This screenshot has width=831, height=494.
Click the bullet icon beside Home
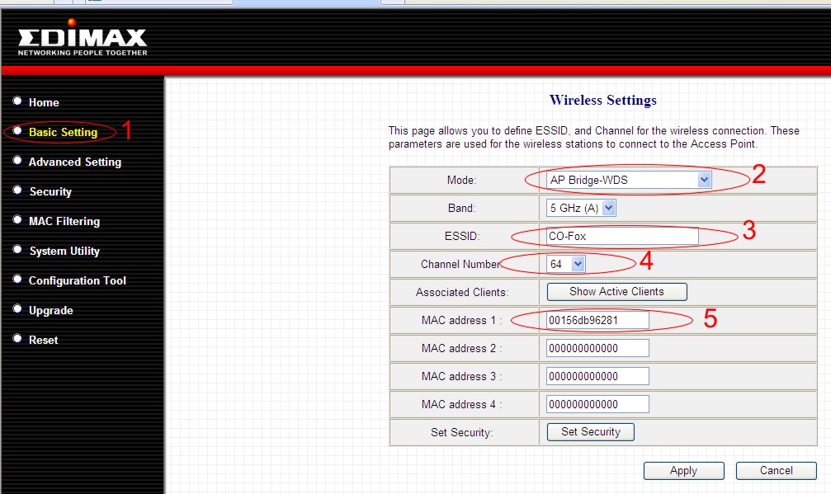[17, 101]
